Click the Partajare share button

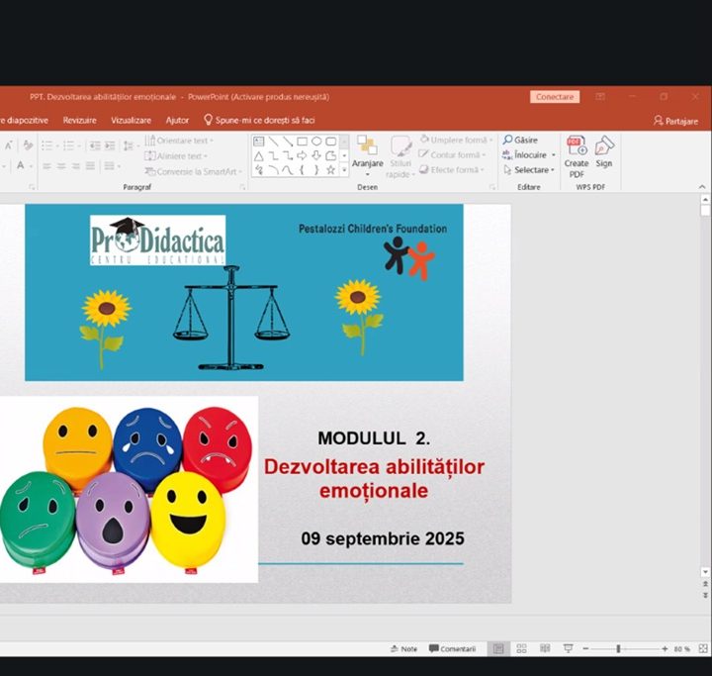(x=675, y=120)
